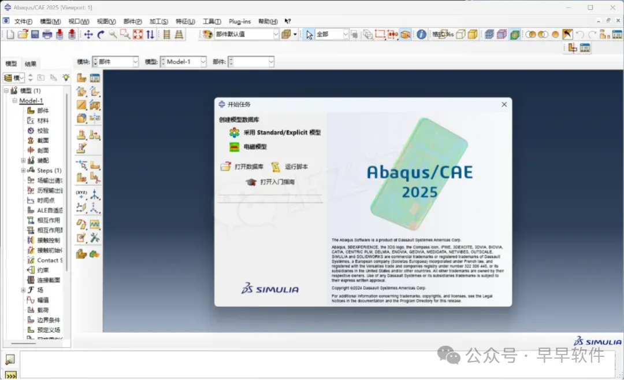Select the Magnify view tool
Image resolution: width=624 pixels, height=380 pixels.
coord(113,35)
